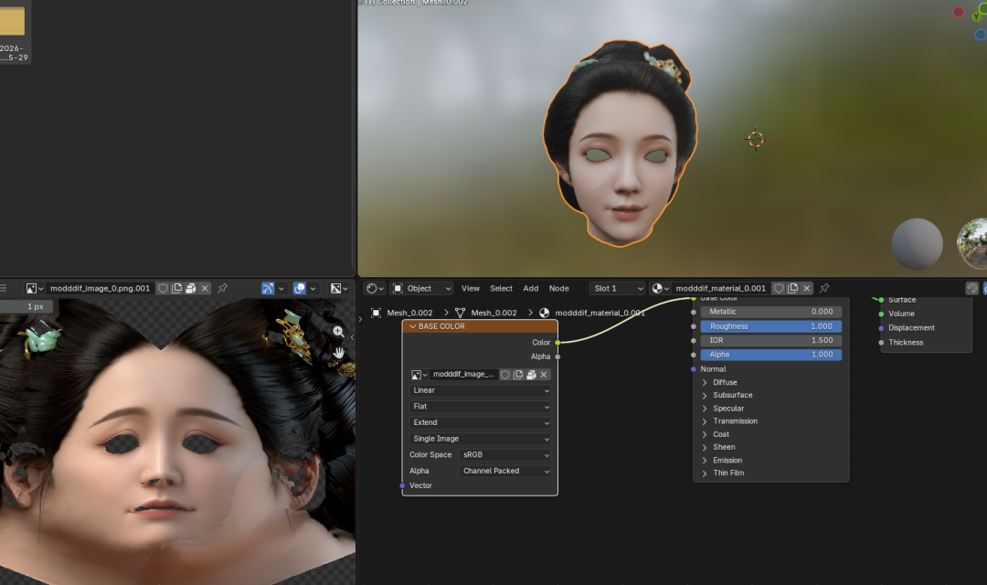Pin the image in the image editor header
Image resolution: width=987 pixels, height=585 pixels.
(x=222, y=288)
